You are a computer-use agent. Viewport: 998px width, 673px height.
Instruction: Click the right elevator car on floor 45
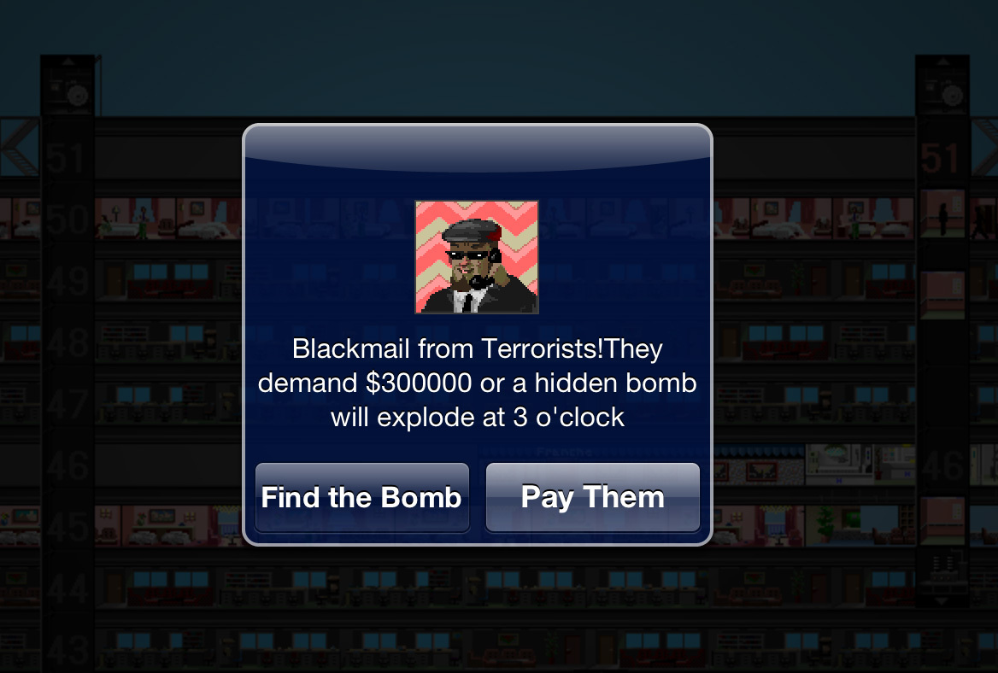pyautogui.click(x=942, y=520)
